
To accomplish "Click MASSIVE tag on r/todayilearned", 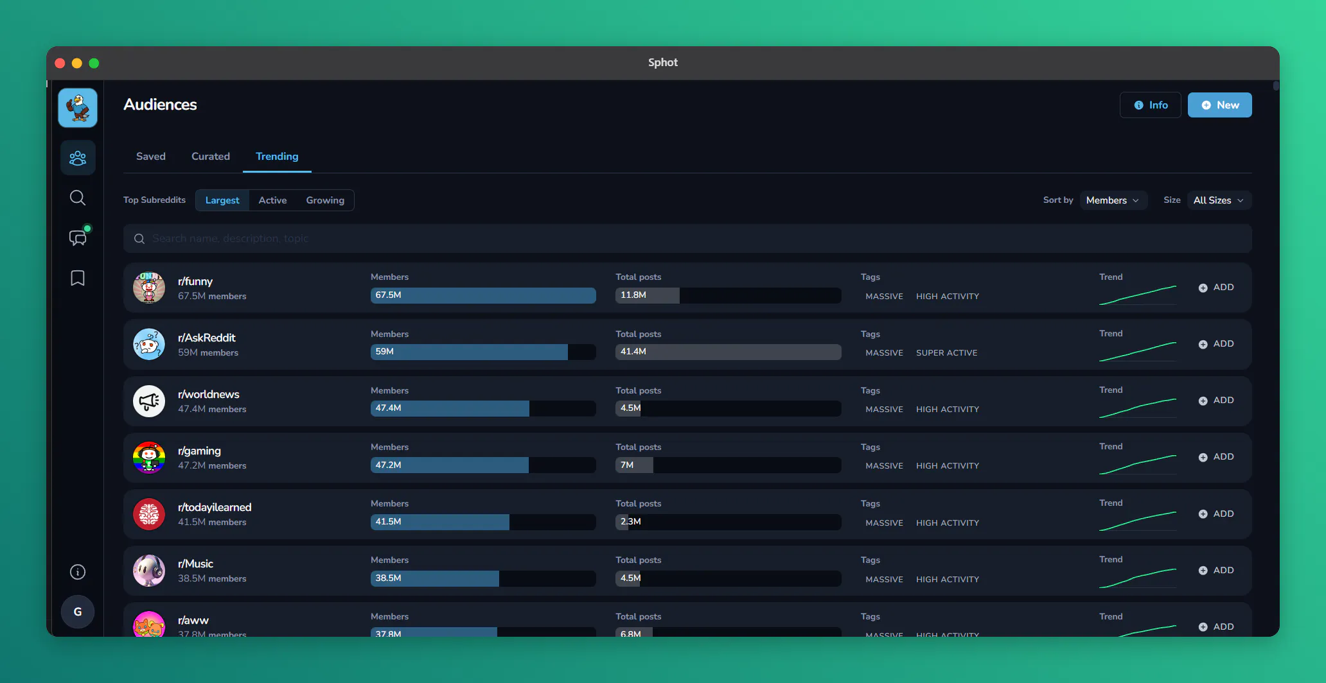I will 884,523.
